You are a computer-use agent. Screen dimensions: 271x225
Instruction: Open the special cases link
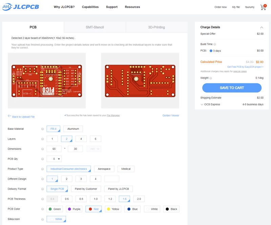click(x=240, y=71)
